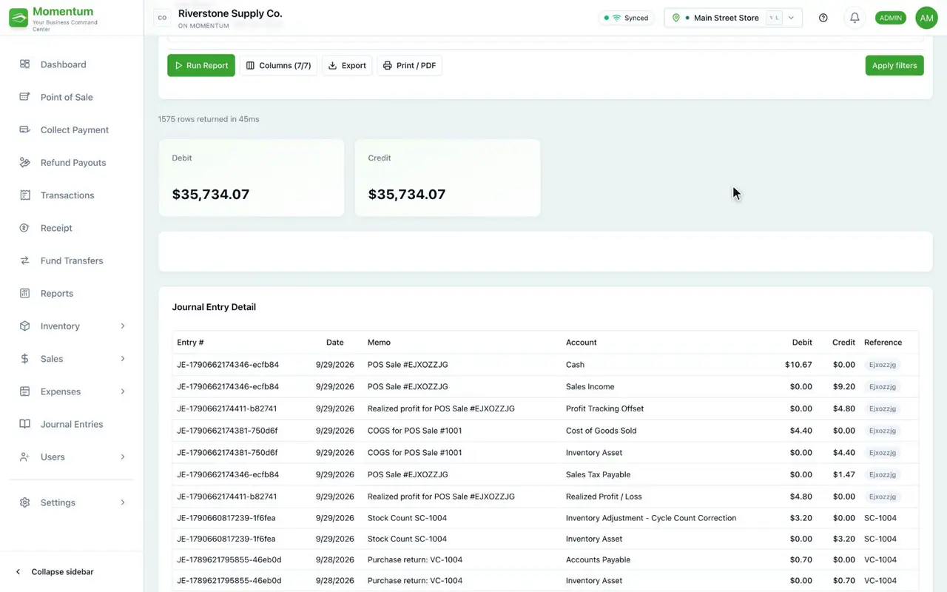Expand the Inventory submenu chevron

click(123, 326)
